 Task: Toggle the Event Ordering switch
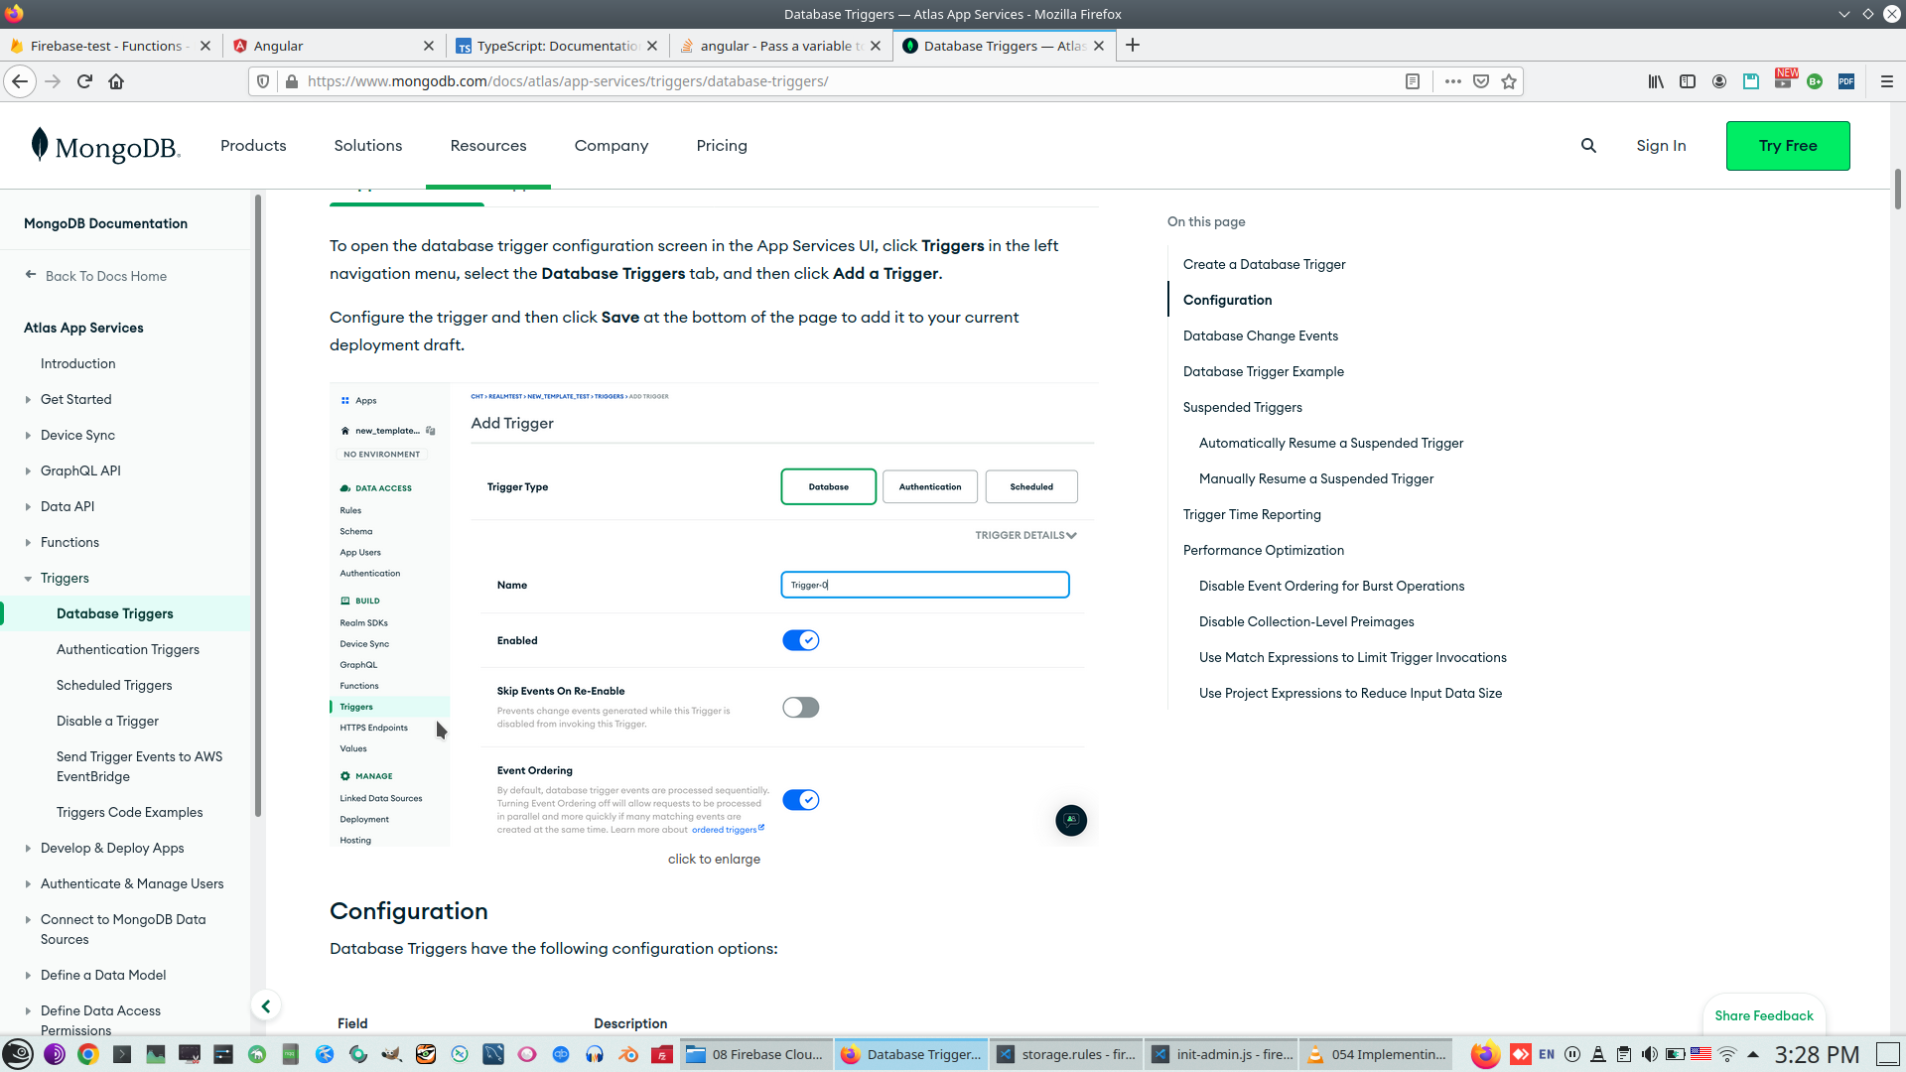coord(800,800)
